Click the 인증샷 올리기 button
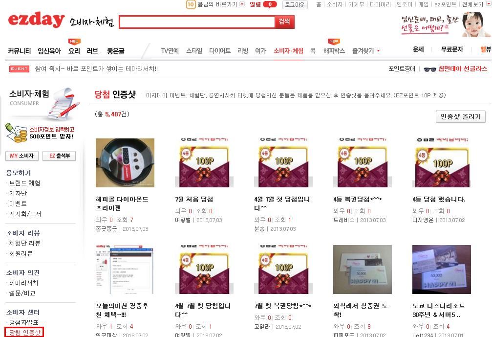Image resolution: width=492 pixels, height=337 pixels. (461, 116)
